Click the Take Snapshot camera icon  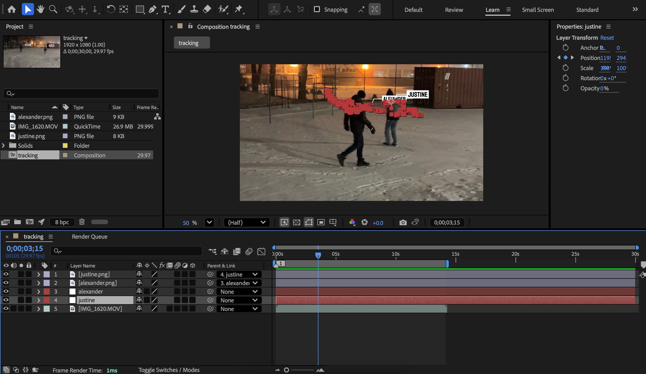pyautogui.click(x=403, y=223)
